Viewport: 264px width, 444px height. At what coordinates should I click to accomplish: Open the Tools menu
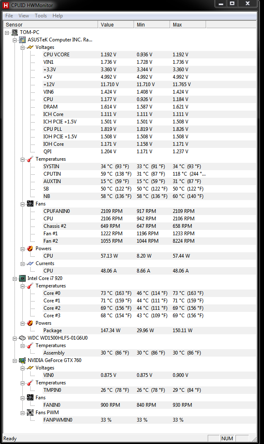[41, 16]
